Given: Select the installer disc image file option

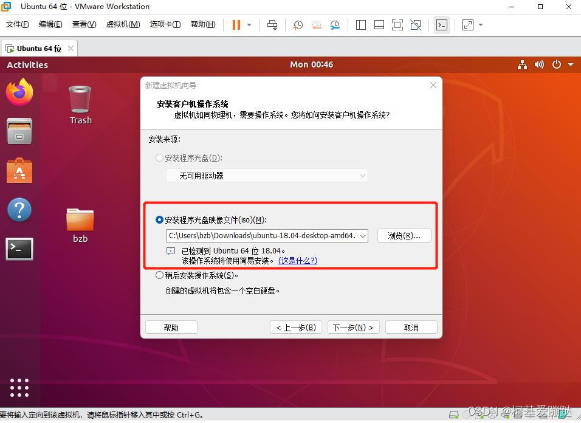Looking at the screenshot, I should tap(159, 219).
